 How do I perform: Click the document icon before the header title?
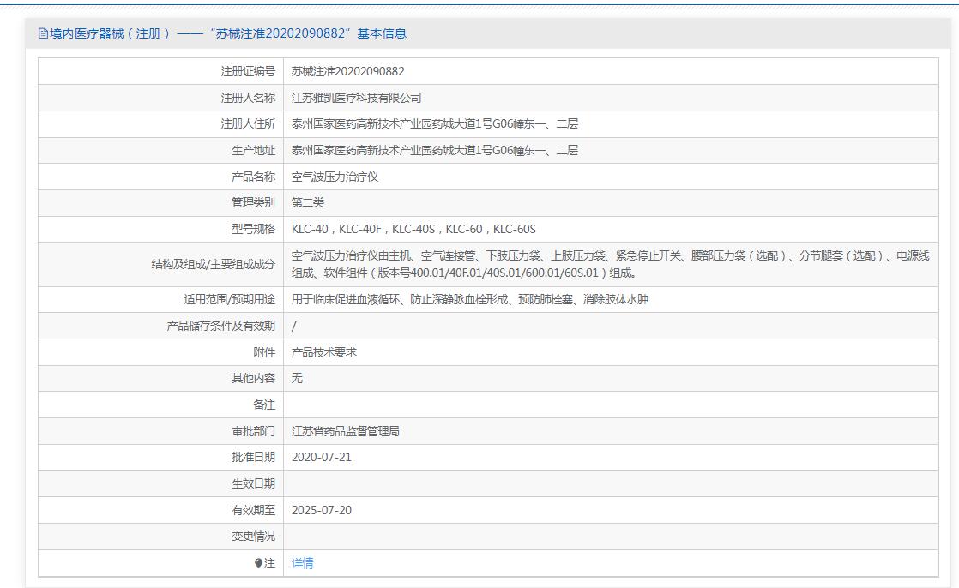[x=44, y=33]
